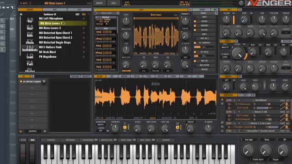
Task: Click the undo arrow icon left of mod matrix
Action: coord(222,127)
